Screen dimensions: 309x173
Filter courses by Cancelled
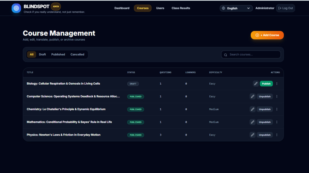pos(77,54)
